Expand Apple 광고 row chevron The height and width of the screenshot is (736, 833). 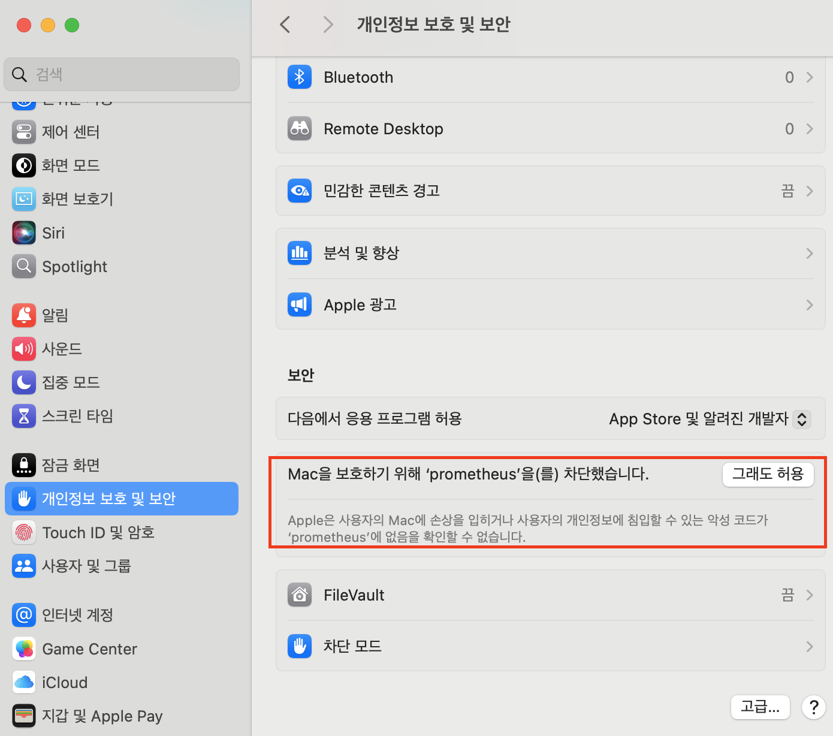(810, 305)
